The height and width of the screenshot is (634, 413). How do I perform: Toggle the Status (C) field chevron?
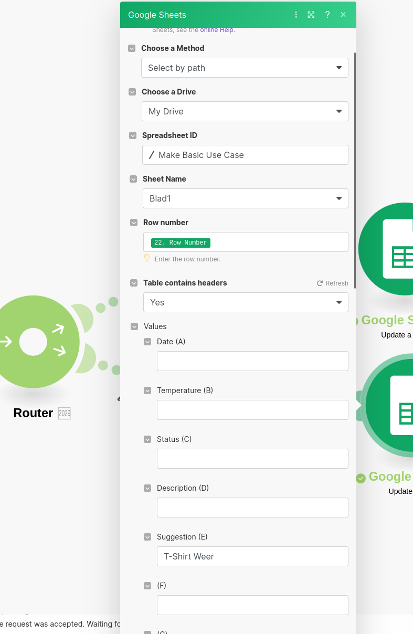(147, 439)
